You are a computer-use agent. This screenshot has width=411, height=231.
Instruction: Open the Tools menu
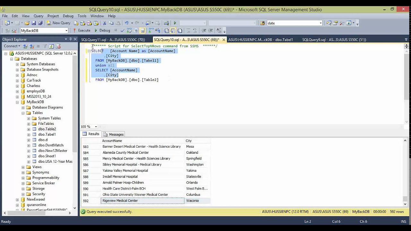(82, 16)
